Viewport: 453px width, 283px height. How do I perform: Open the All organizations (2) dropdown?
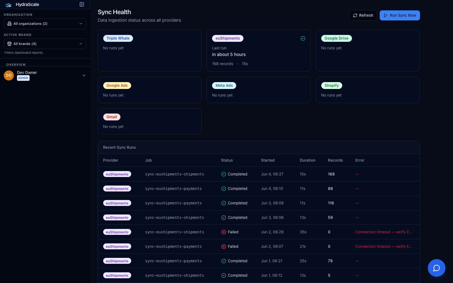(x=45, y=24)
